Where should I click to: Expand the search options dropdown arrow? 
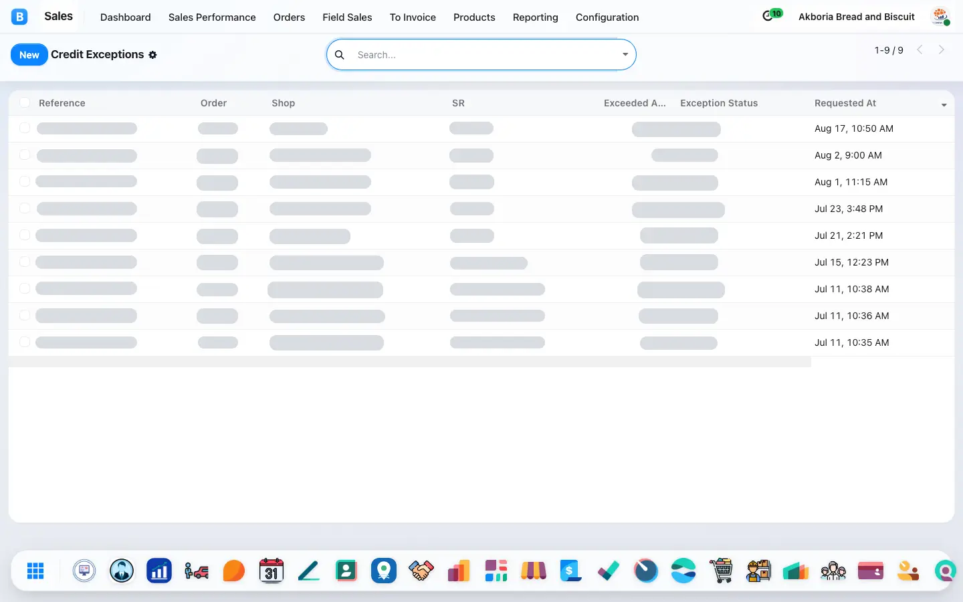point(625,55)
